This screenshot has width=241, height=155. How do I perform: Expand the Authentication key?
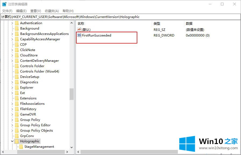(x=12, y=23)
